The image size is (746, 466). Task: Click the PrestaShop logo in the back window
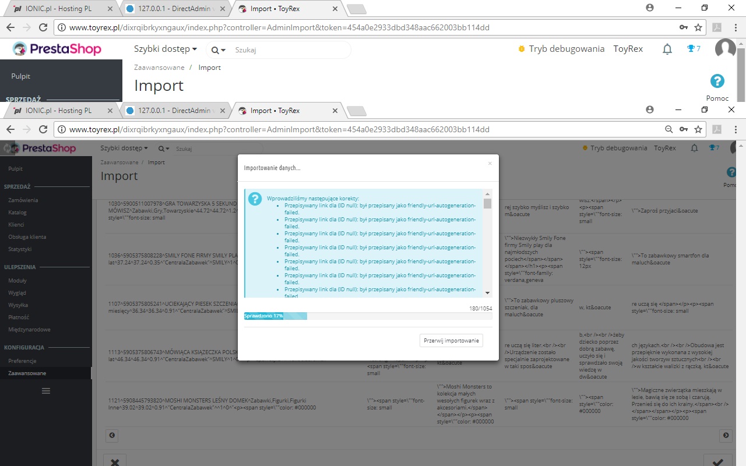(57, 49)
